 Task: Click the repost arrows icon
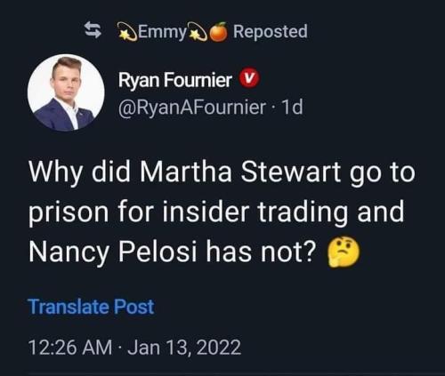[x=93, y=30]
